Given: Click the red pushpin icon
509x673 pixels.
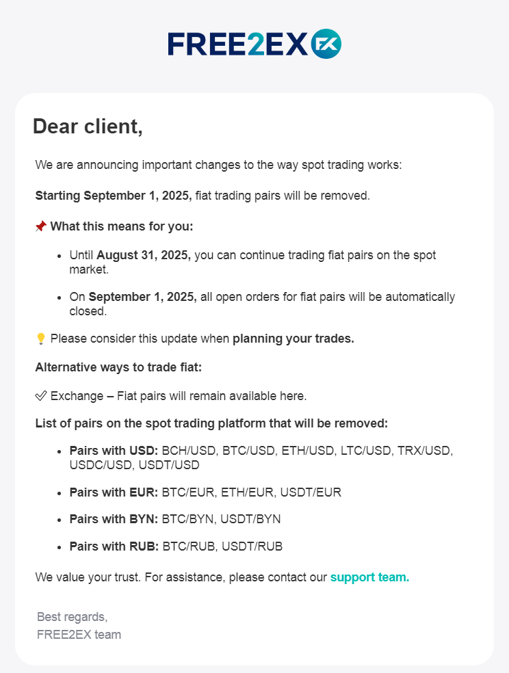Looking at the screenshot, I should pos(41,226).
